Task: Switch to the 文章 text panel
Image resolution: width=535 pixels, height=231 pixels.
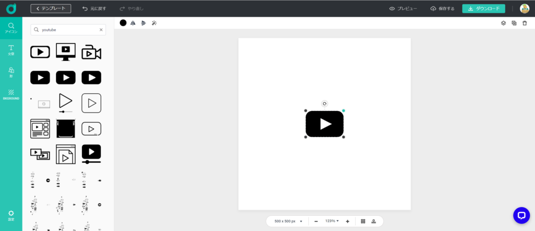Action: (11, 50)
